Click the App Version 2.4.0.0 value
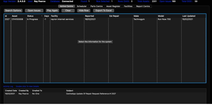 click(21, 2)
